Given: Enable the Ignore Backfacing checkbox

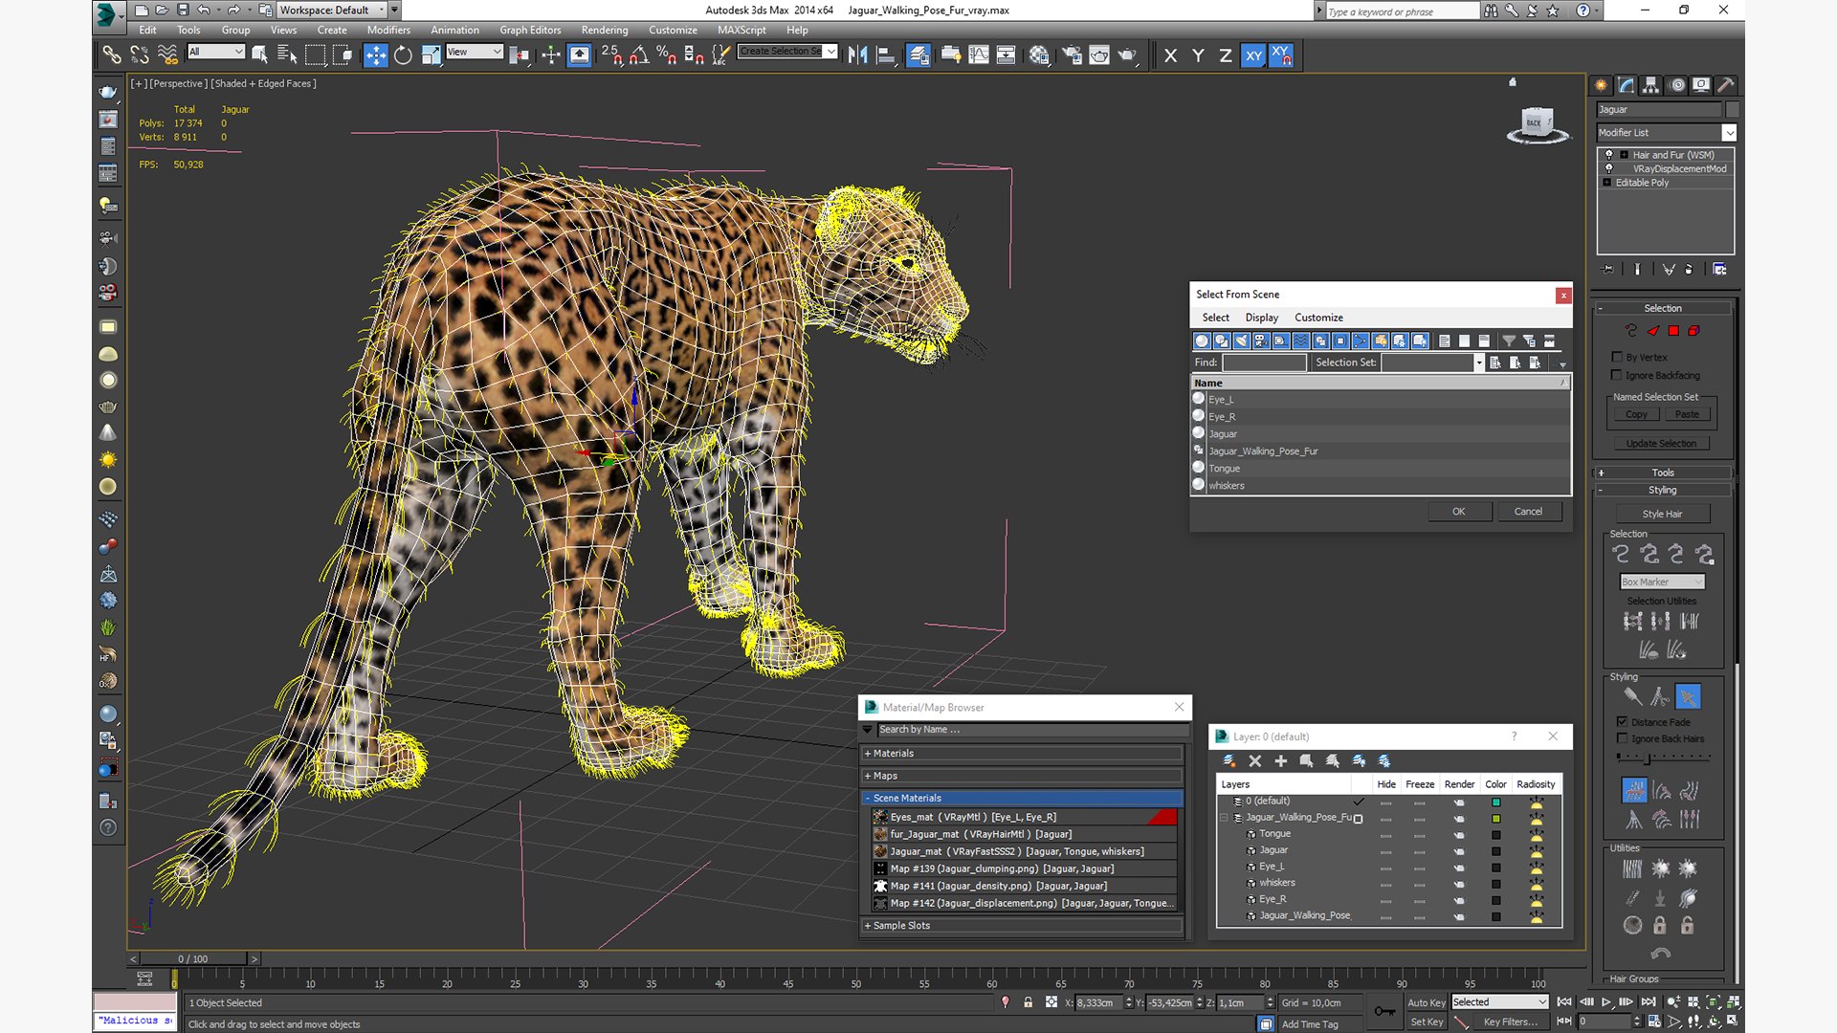Looking at the screenshot, I should (1617, 375).
